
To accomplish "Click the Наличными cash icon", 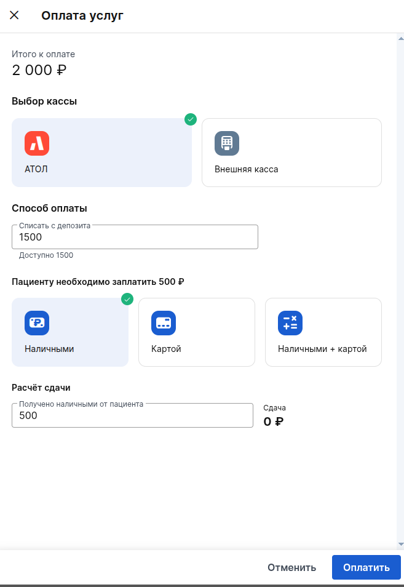I will [37, 323].
